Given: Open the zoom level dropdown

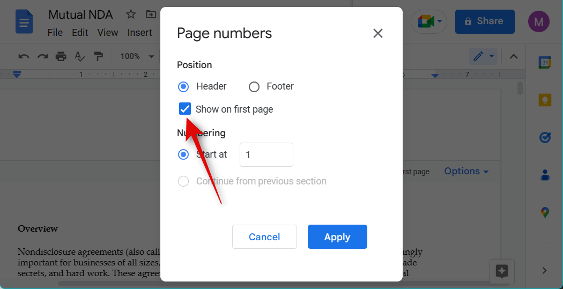Looking at the screenshot, I should tap(137, 56).
